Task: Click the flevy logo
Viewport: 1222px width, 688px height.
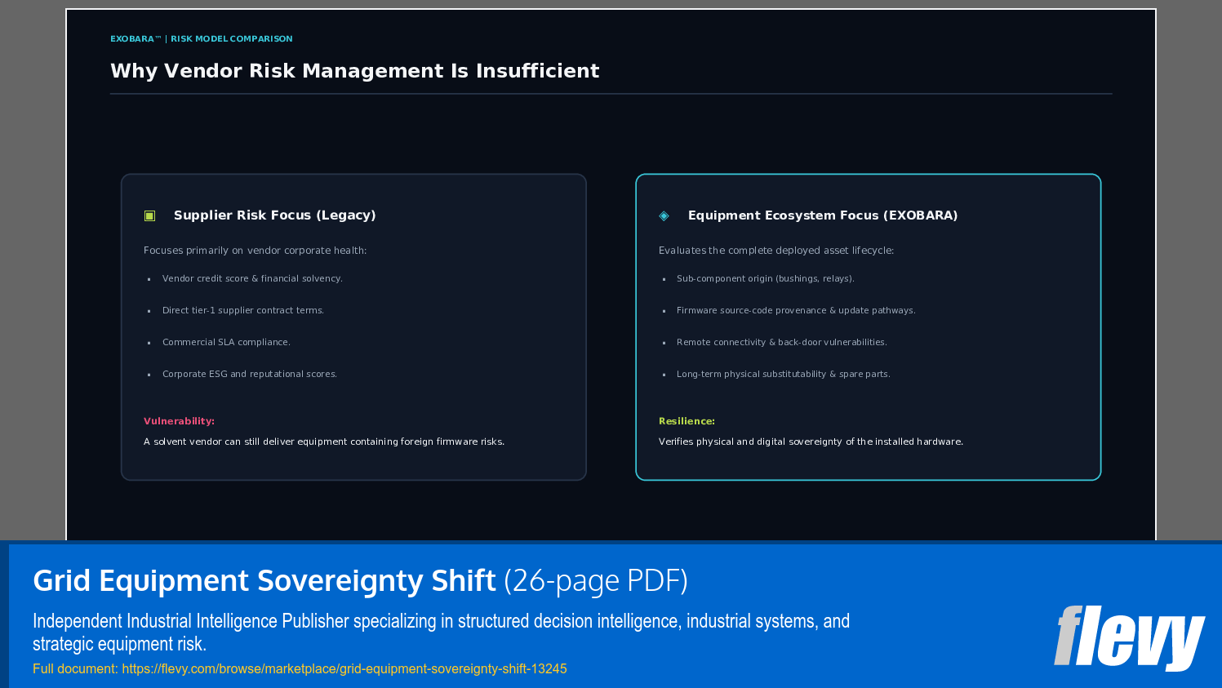Action: click(x=1129, y=637)
